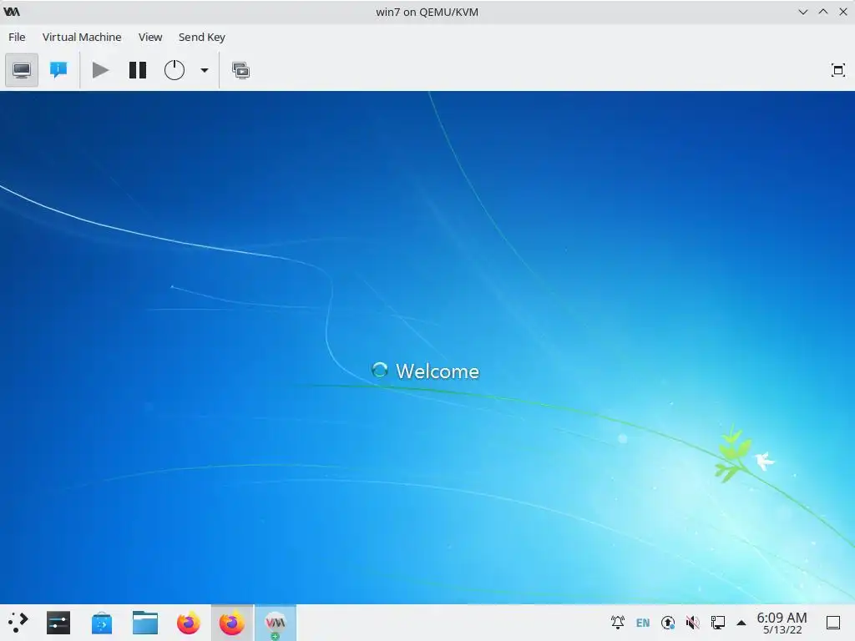Show virtual hardware details
Image resolution: width=855 pixels, height=641 pixels.
[58, 70]
